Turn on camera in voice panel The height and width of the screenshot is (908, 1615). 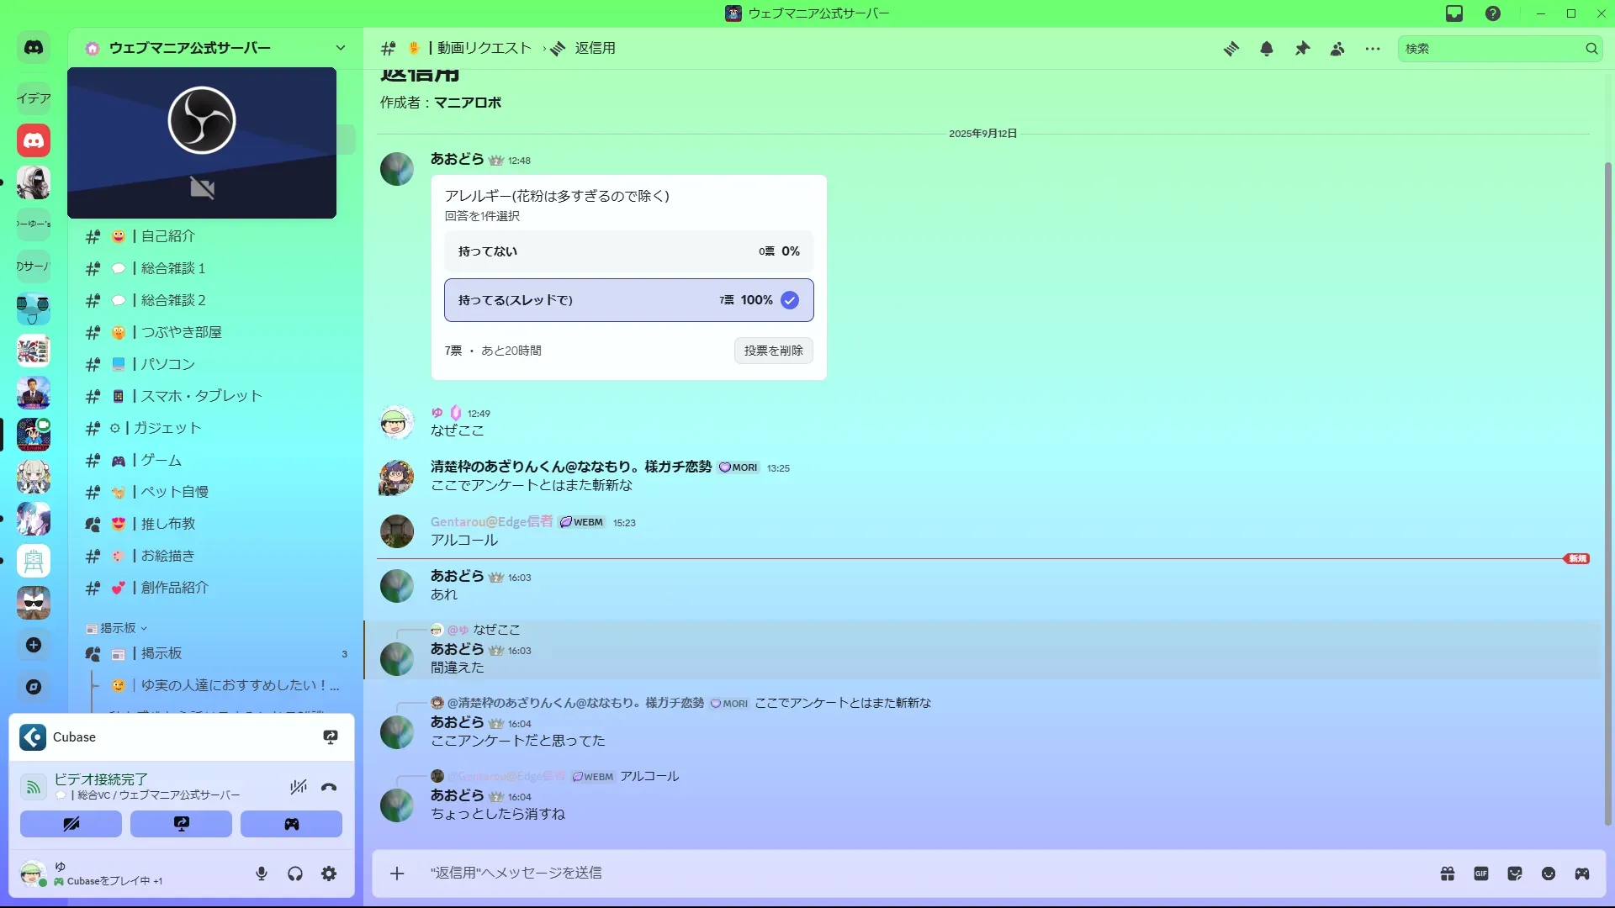71,824
